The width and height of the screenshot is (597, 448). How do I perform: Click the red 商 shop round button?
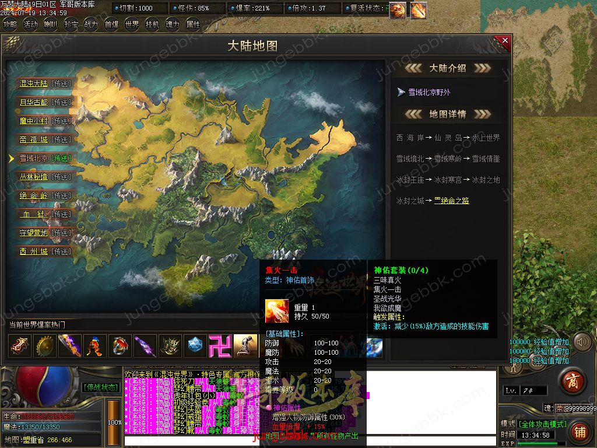click(573, 381)
